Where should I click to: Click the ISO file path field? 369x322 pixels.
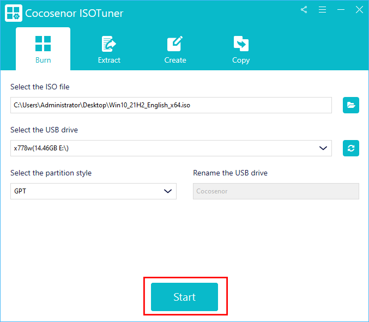(171, 105)
